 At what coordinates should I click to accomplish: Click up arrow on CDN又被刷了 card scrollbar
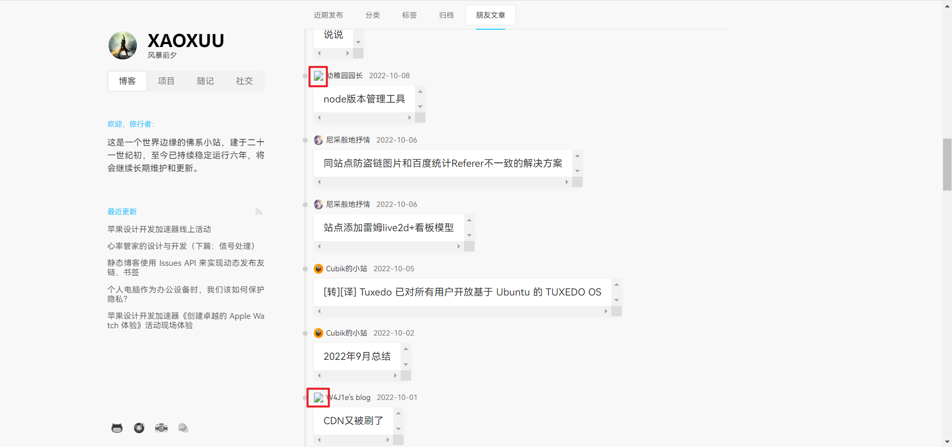tap(398, 413)
